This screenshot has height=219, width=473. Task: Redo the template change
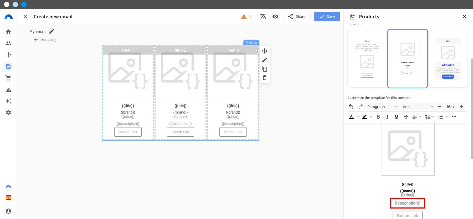pyautogui.click(x=361, y=106)
